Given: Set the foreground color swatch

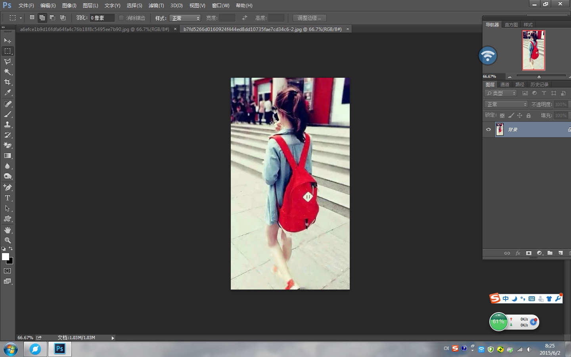Looking at the screenshot, I should (x=5, y=257).
